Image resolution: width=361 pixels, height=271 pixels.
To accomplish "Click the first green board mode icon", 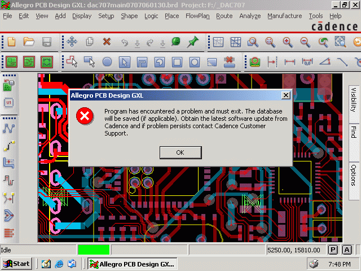I will [x=11, y=62].
